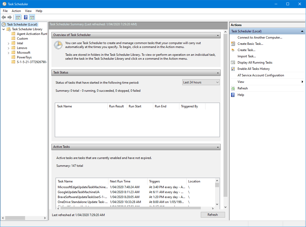The image size is (306, 227).
Task: Click the back navigation arrow
Action: pyautogui.click(x=4, y=17)
